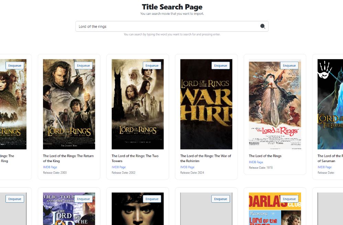The image size is (343, 225).
Task: Click the 'Release Date: 1978' text
Action: click(x=261, y=168)
